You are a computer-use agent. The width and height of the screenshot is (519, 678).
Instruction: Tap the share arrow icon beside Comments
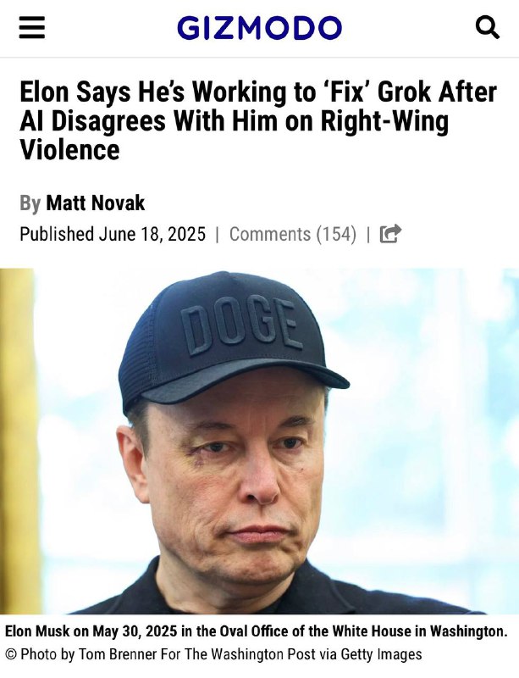pyautogui.click(x=390, y=234)
